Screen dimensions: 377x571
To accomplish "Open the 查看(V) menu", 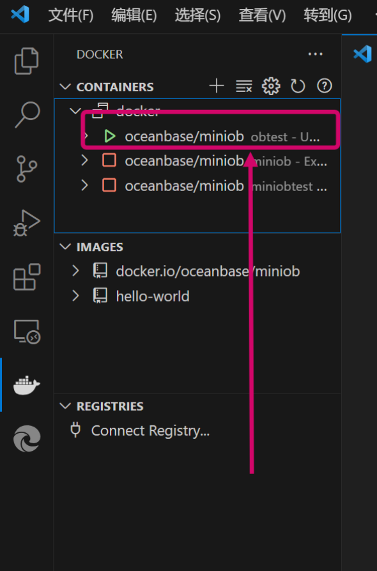I will tap(262, 15).
